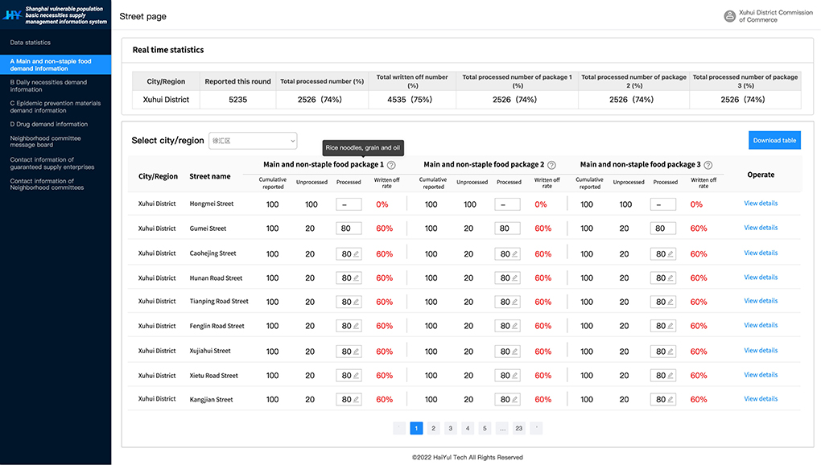
Task: Click the HY system logo
Action: [x=12, y=15]
